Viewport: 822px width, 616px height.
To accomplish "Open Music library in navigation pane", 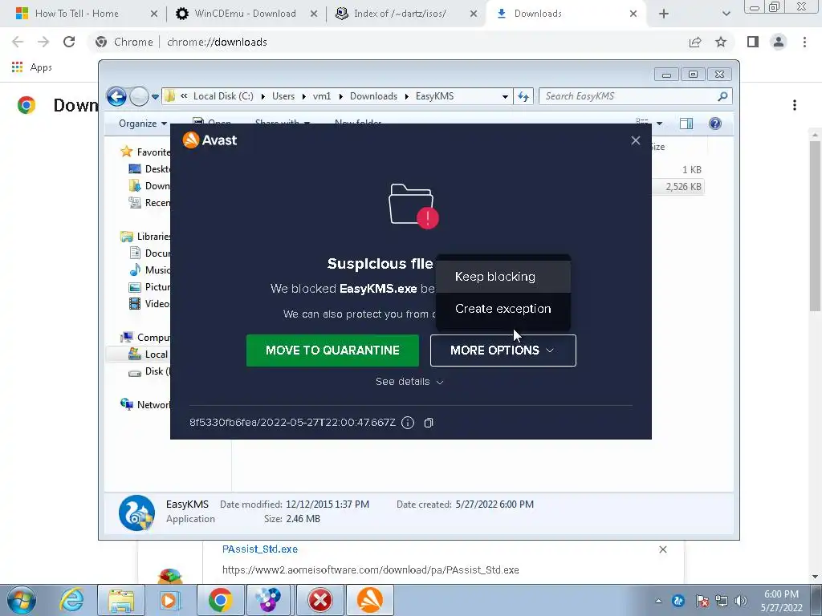I will coord(150,270).
